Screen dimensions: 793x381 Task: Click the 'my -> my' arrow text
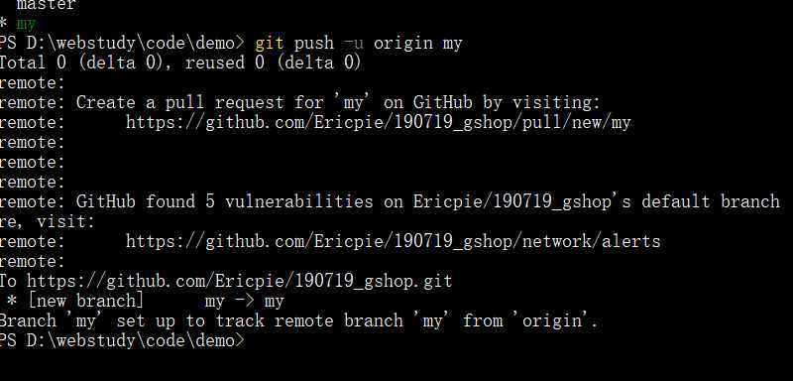pos(245,302)
